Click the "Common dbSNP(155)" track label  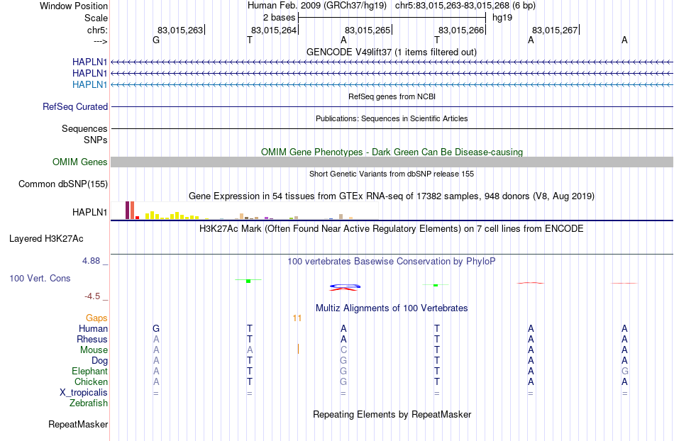click(x=63, y=184)
